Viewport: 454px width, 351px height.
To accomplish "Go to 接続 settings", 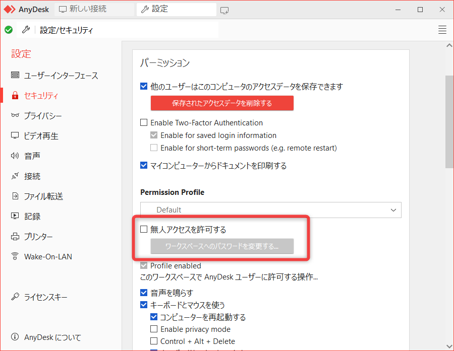I will pyautogui.click(x=32, y=176).
